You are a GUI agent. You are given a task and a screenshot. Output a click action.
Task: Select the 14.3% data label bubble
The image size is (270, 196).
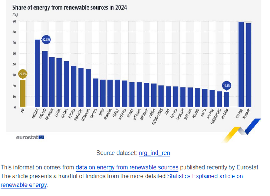[x=227, y=86]
